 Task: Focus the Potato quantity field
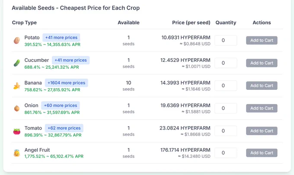pos(226,40)
